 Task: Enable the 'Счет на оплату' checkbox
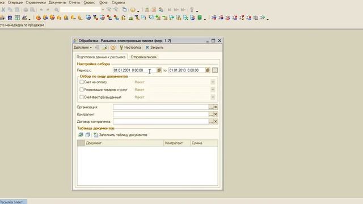click(82, 82)
